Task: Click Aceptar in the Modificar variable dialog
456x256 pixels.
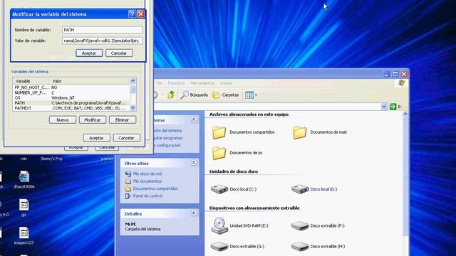Action: pyautogui.click(x=89, y=53)
